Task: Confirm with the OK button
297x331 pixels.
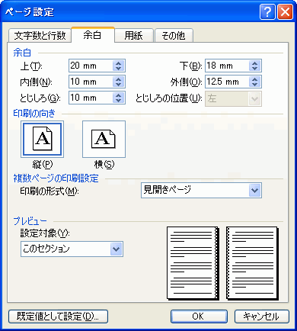Action: pyautogui.click(x=199, y=317)
